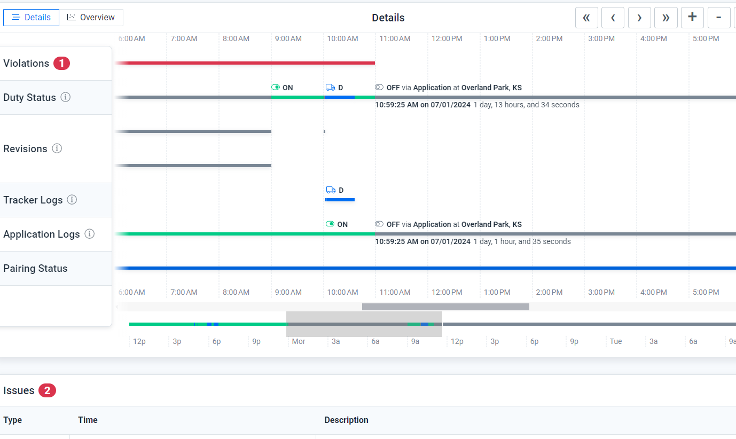
Task: Click the red Issues count badge
Action: (47, 390)
